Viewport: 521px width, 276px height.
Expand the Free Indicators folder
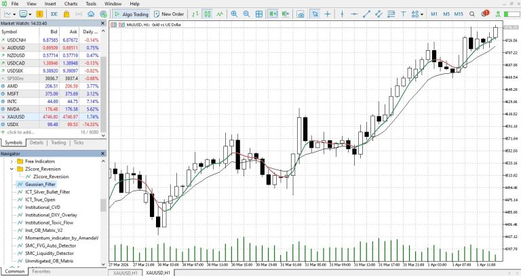[12, 161]
